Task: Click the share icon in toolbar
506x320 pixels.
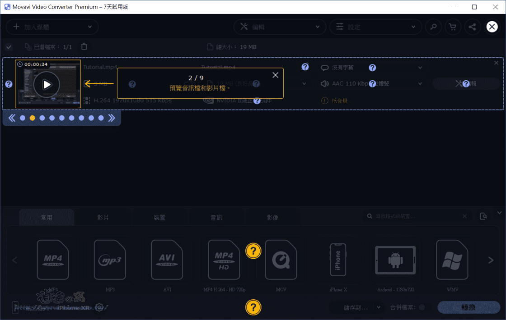Action: click(x=472, y=27)
